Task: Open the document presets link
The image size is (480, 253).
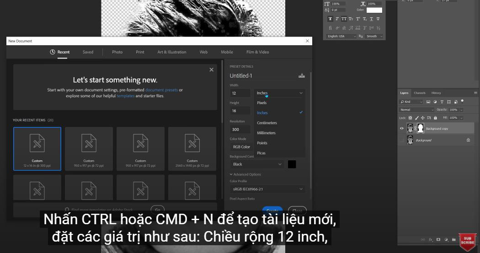Action: 161,90
